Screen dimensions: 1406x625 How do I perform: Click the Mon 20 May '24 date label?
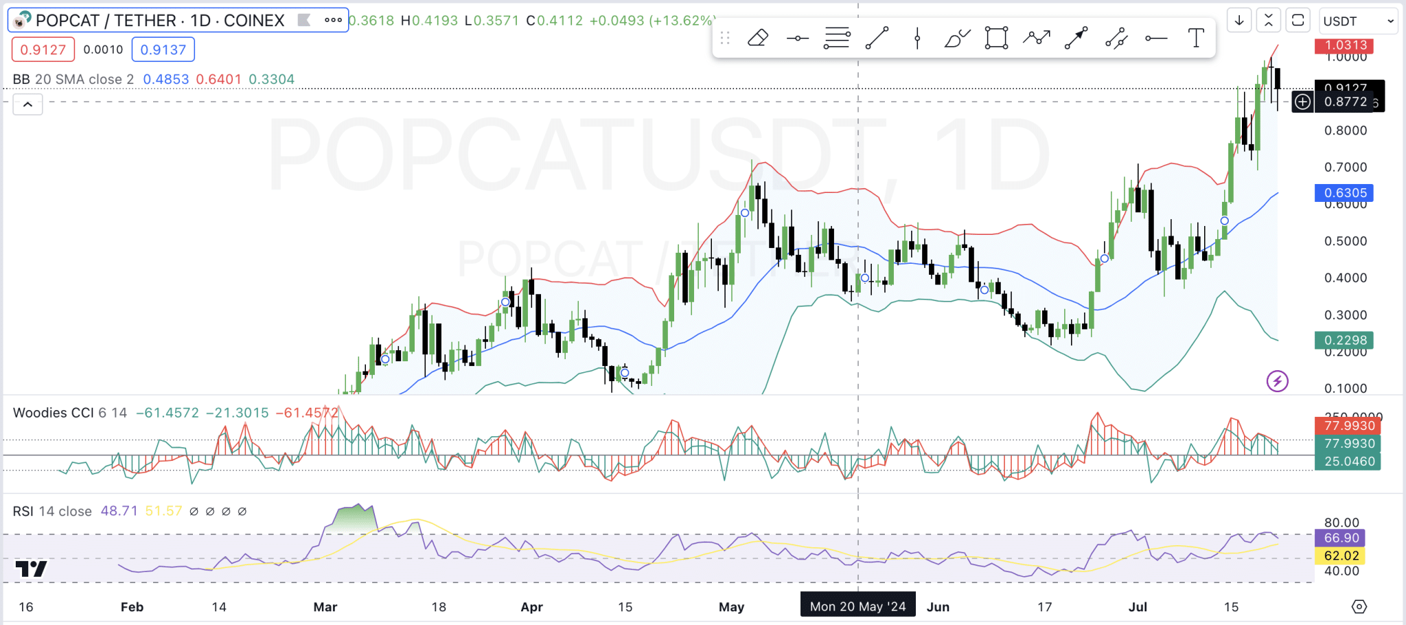coord(857,606)
